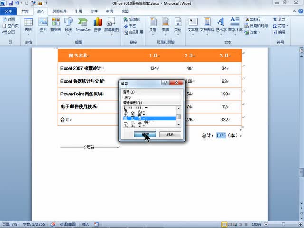The image size is (304, 228).
Task: Switch to the View (视图) tab
Action: coord(125,11)
